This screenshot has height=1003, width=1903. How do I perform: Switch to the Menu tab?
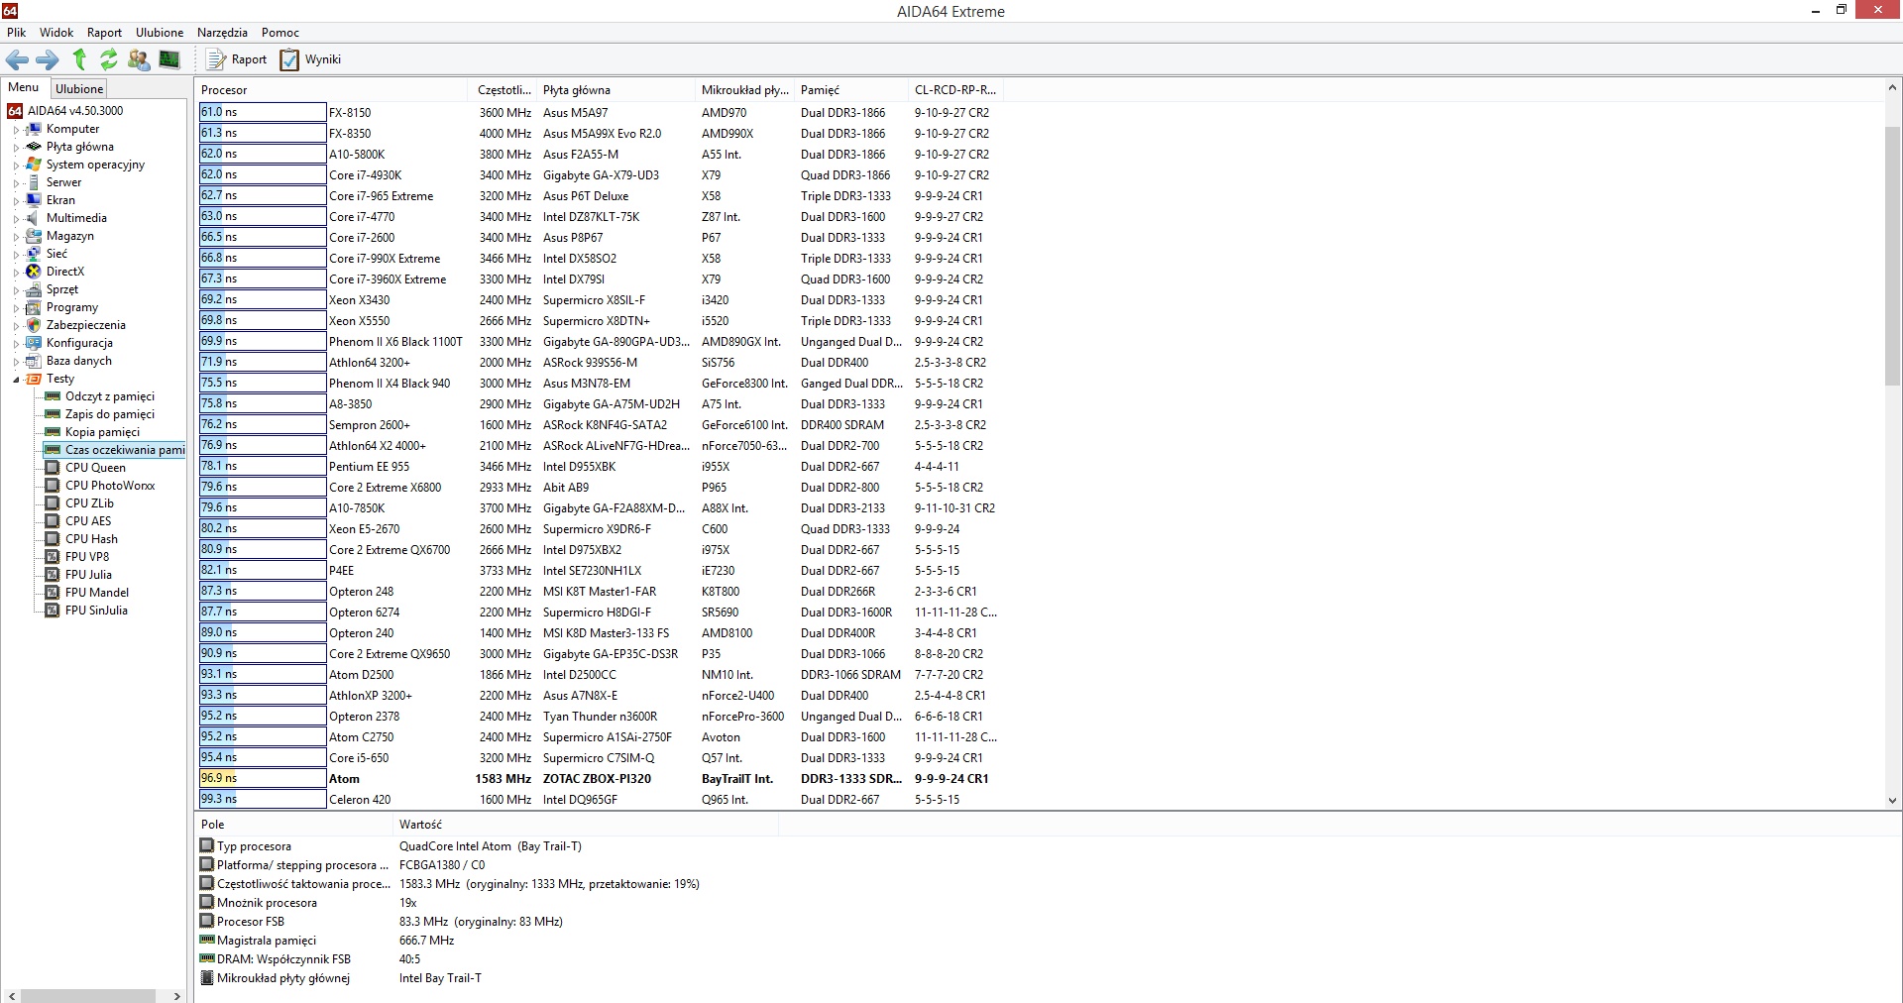pos(24,87)
